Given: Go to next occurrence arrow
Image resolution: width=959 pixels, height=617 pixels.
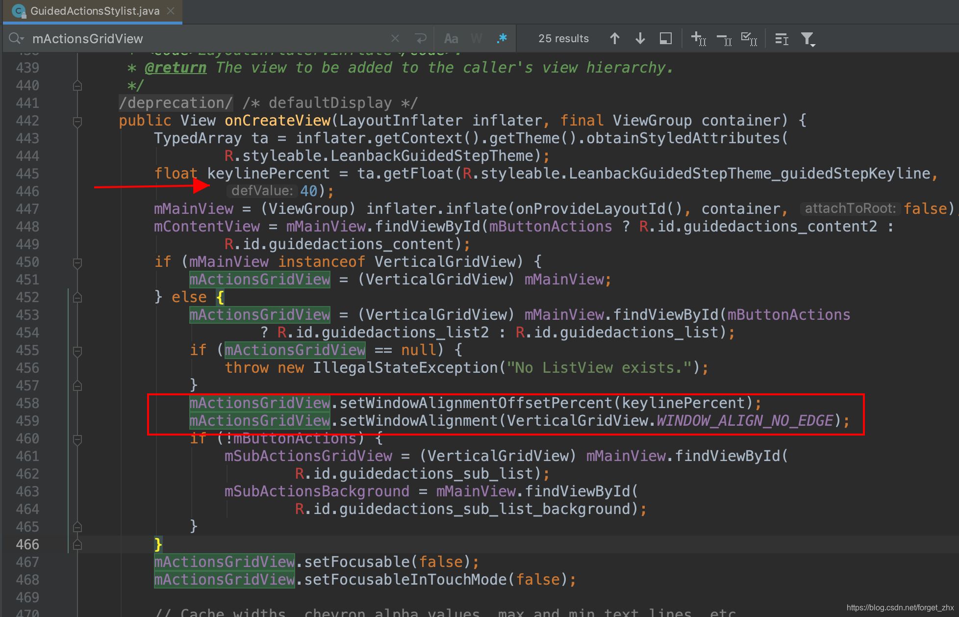Looking at the screenshot, I should [x=640, y=38].
